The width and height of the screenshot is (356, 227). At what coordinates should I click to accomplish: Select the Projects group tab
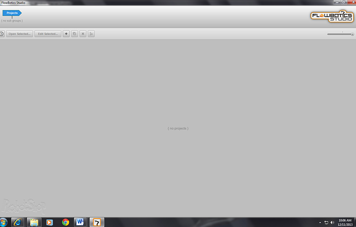click(12, 13)
